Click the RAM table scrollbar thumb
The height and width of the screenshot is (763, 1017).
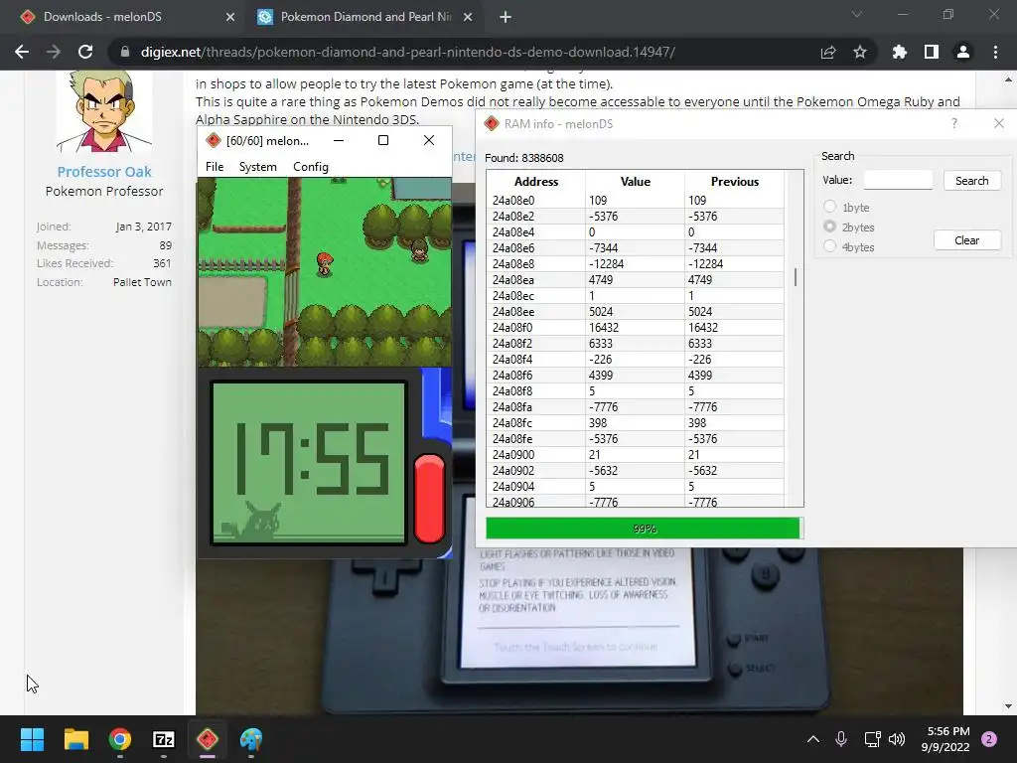(x=796, y=277)
